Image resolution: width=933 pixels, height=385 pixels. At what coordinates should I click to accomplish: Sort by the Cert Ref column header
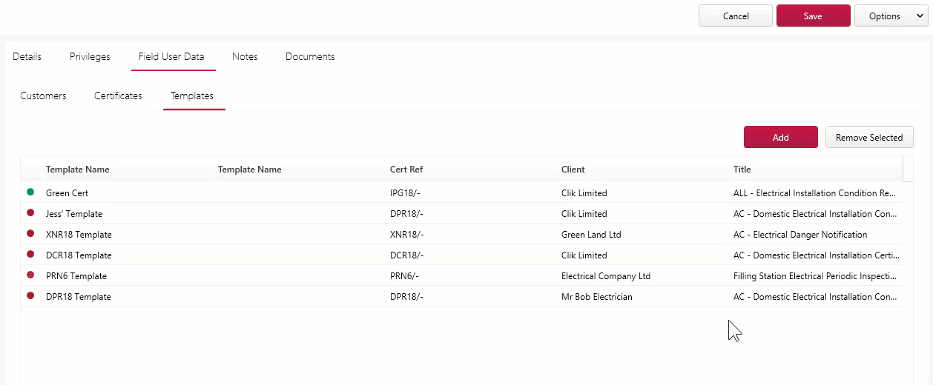click(x=406, y=170)
